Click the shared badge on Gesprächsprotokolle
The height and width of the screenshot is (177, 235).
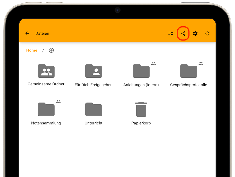coord(201,63)
